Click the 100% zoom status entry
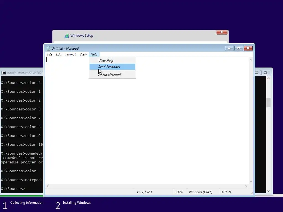 coord(179,192)
